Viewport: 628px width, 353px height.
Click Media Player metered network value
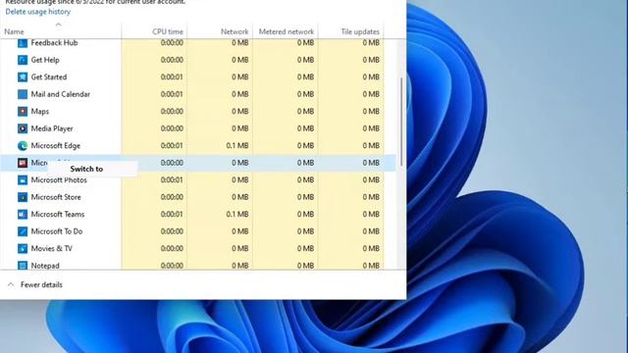[305, 128]
